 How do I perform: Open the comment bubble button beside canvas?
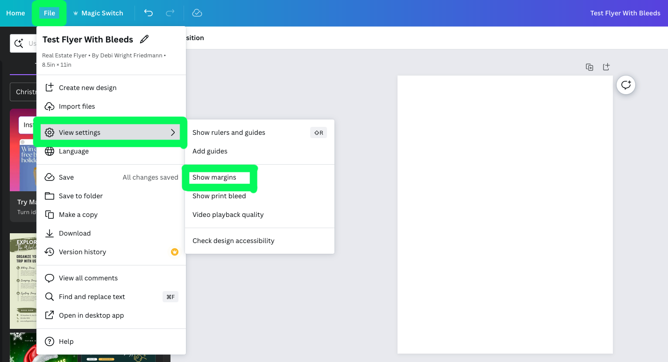625,85
